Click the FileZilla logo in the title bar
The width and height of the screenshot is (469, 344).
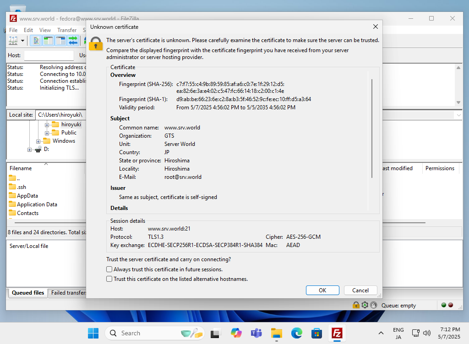click(13, 18)
